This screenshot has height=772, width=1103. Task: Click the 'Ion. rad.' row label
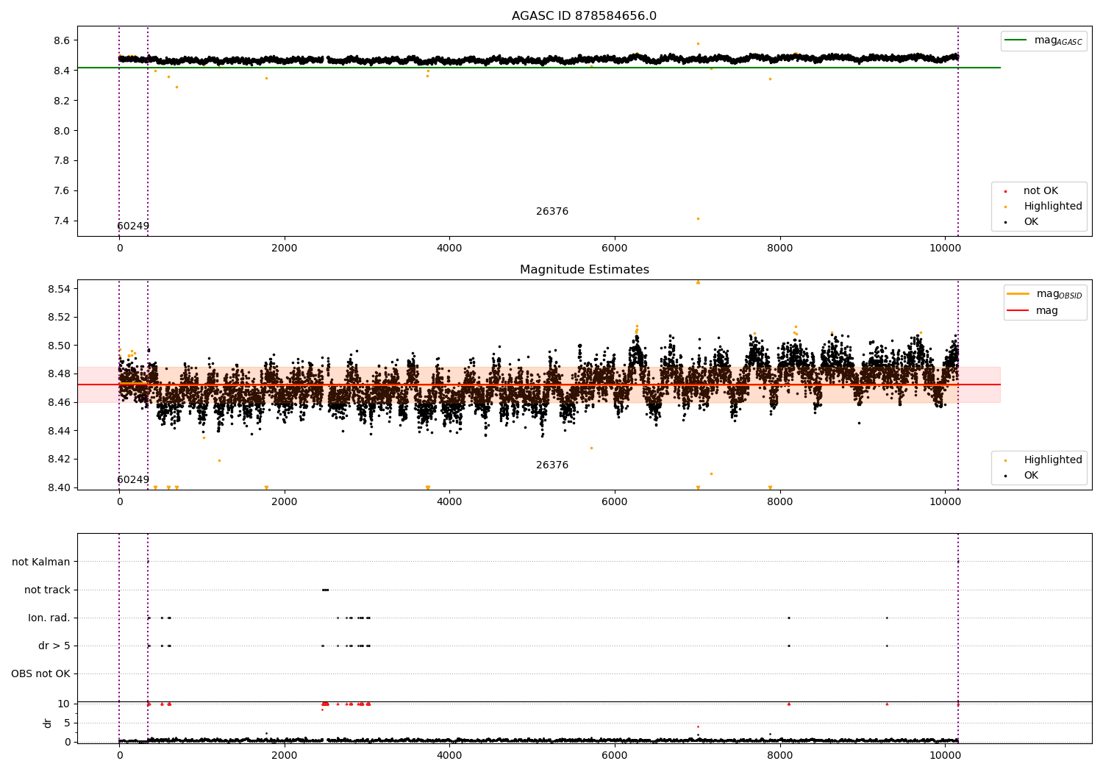click(x=49, y=618)
